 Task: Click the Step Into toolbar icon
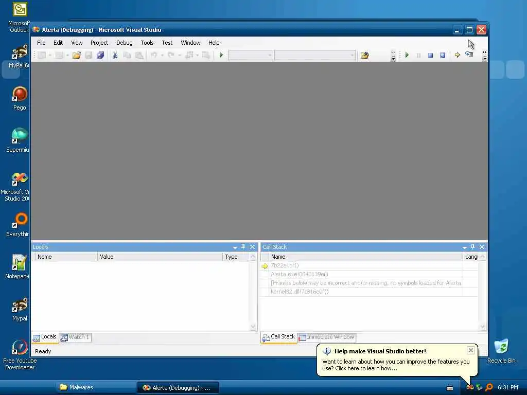click(x=469, y=55)
